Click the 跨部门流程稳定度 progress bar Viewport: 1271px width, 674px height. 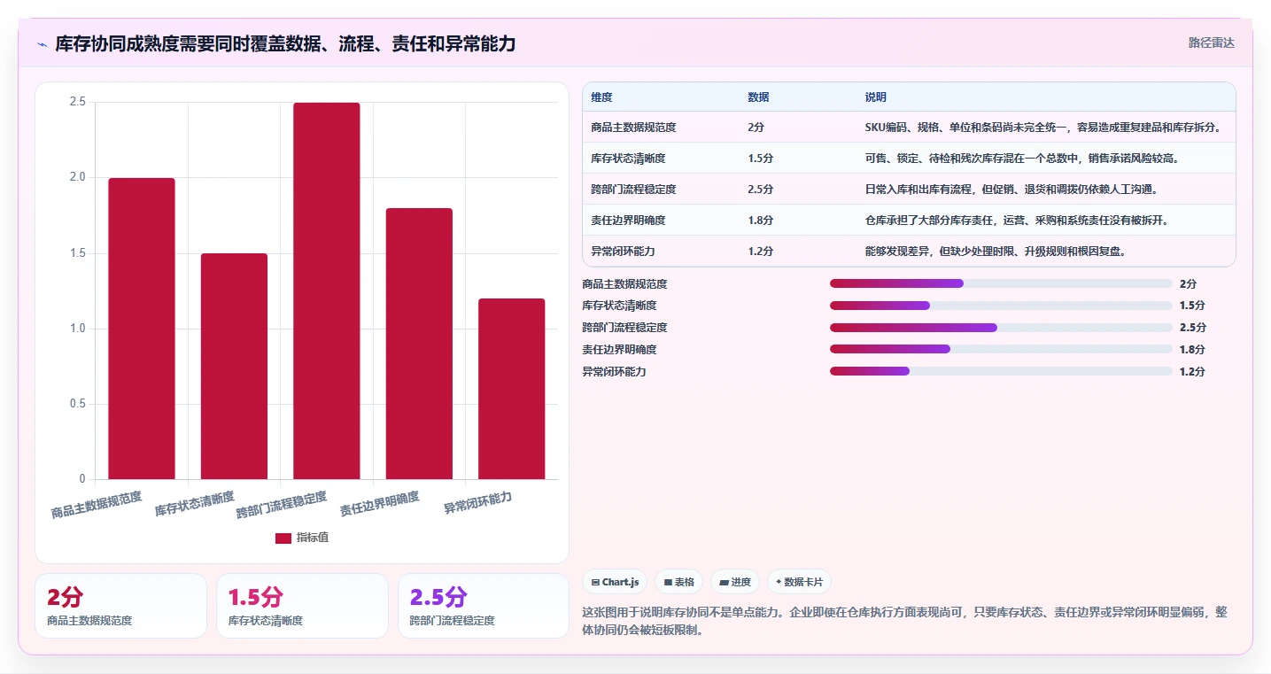click(x=1001, y=327)
